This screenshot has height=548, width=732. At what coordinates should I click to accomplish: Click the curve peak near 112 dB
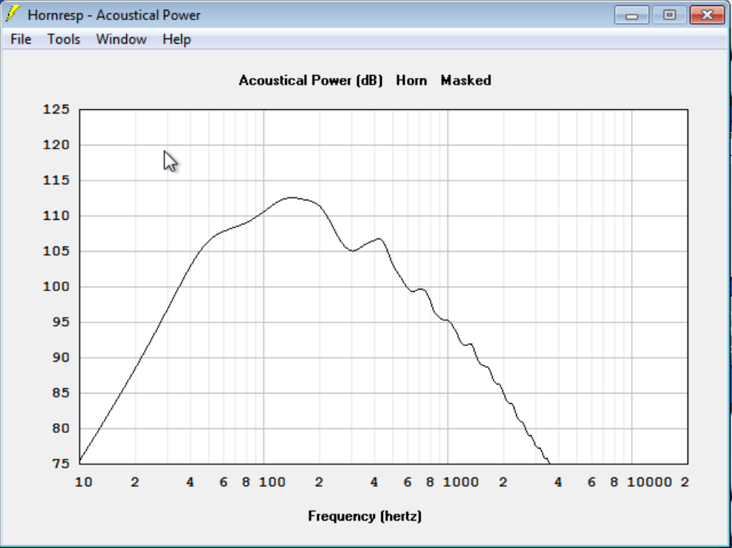click(x=293, y=198)
